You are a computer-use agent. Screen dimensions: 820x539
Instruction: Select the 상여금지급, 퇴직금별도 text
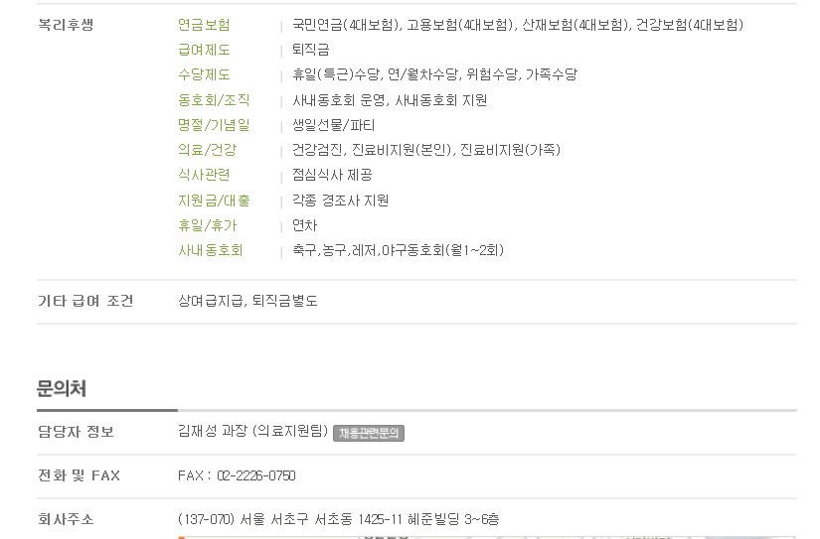tap(247, 301)
